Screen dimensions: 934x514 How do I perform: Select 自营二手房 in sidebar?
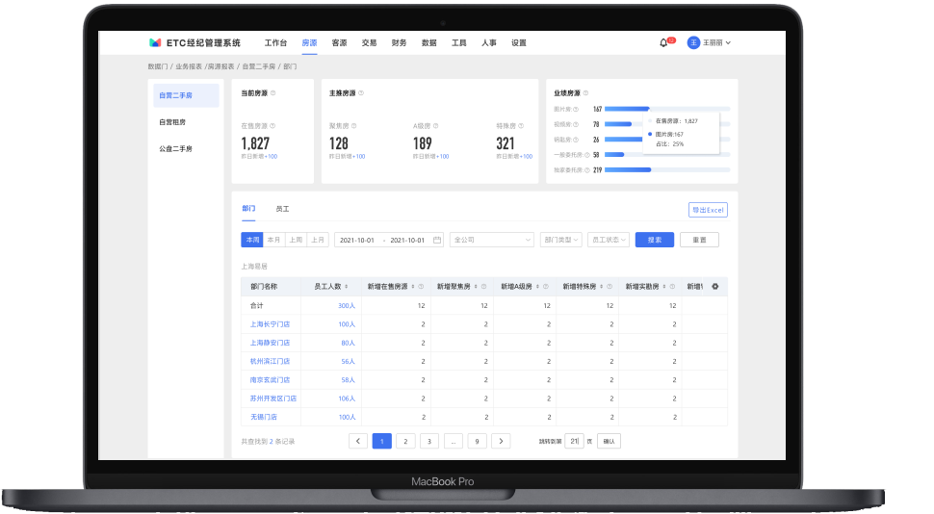[186, 95]
